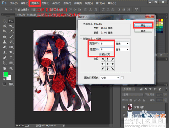This screenshot has width=169, height=128.
Task: Click the height (H) input field
Action: coord(107,49)
